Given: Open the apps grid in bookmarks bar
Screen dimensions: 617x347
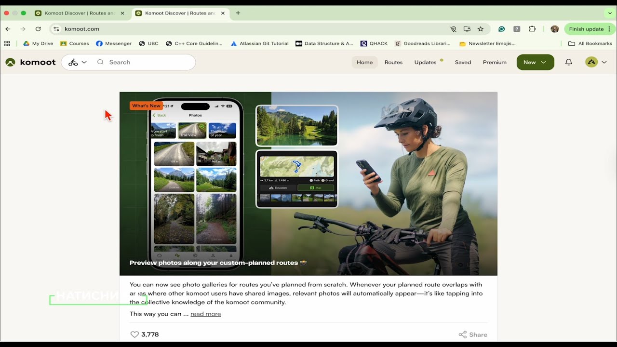Looking at the screenshot, I should point(7,43).
